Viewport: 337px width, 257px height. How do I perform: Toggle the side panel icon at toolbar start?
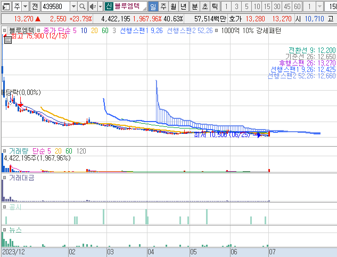click(6, 7)
